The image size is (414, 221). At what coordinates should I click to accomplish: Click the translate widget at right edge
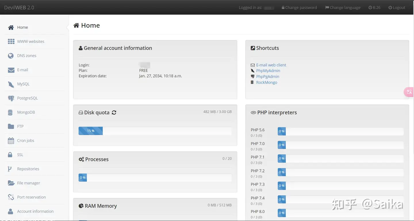coord(409,92)
